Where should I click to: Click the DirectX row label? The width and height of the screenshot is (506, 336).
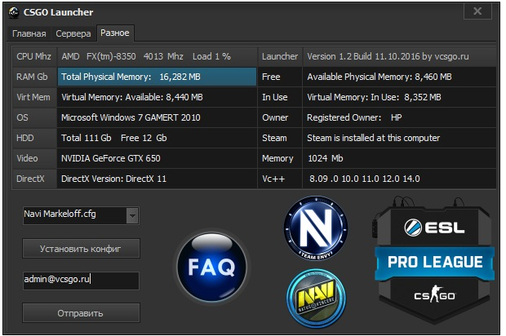click(x=35, y=179)
